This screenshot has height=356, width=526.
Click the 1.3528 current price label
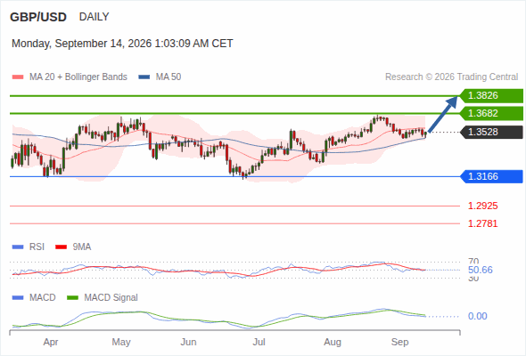(x=491, y=132)
